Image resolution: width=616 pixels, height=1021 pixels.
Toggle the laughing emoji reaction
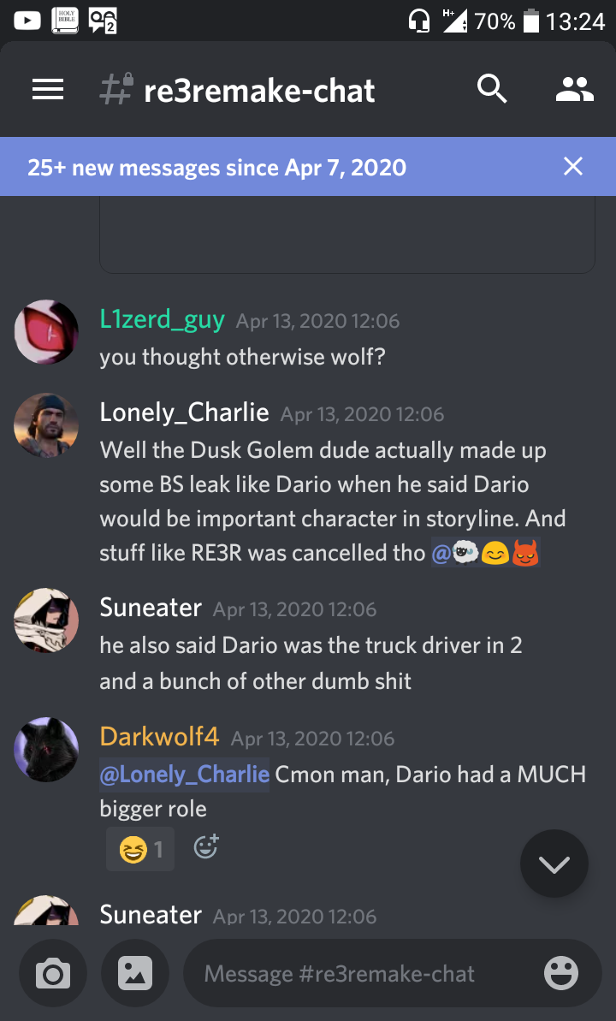[x=140, y=849]
